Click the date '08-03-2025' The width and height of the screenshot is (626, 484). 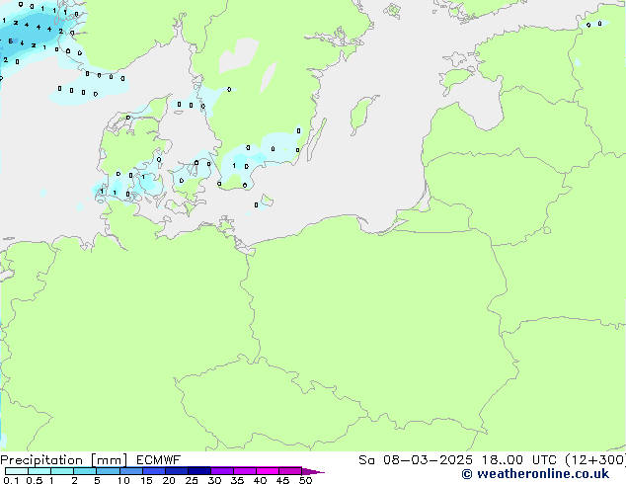[x=428, y=460]
